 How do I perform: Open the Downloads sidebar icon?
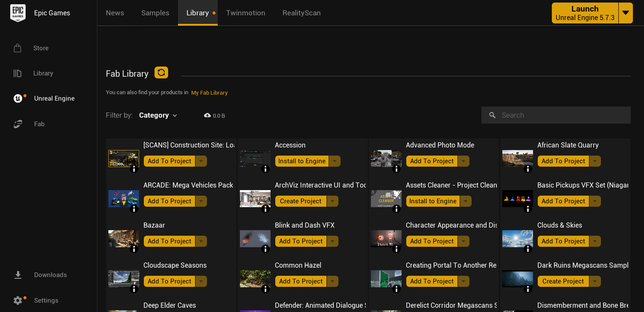(x=18, y=275)
